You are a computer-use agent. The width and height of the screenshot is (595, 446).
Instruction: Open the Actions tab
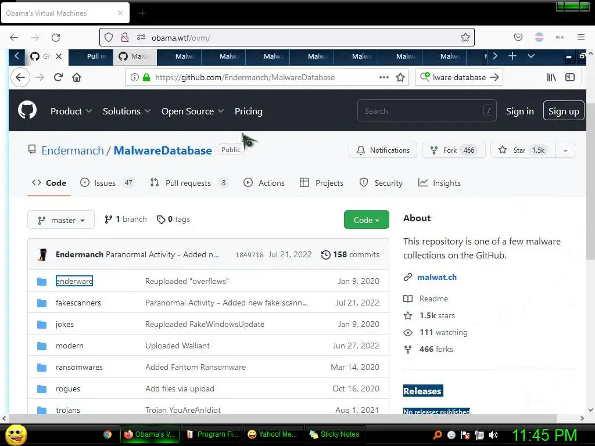coord(264,183)
